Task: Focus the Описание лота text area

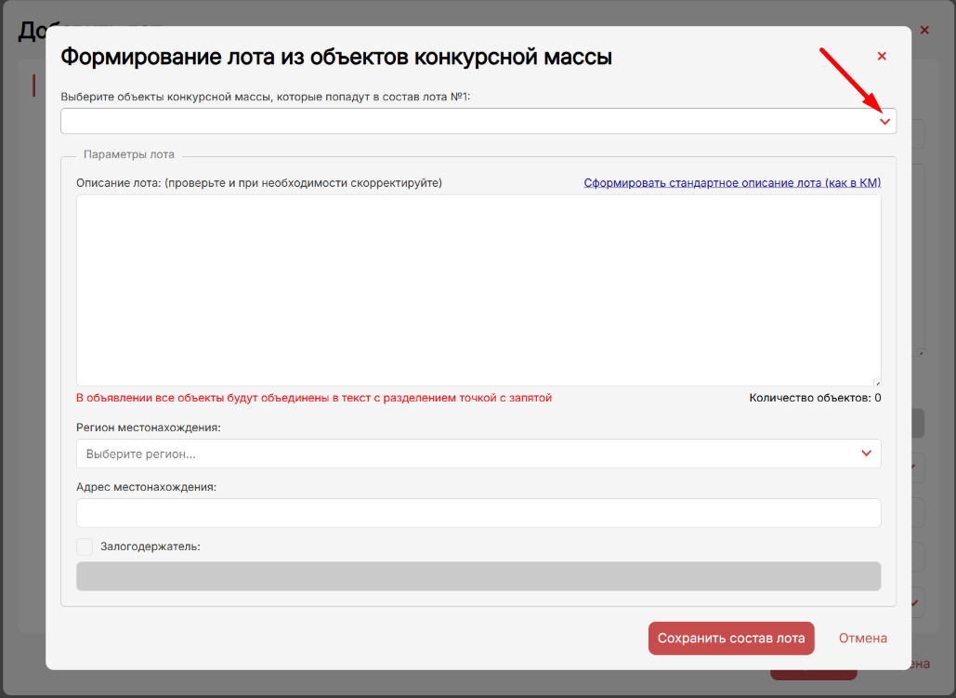Action: point(478,290)
